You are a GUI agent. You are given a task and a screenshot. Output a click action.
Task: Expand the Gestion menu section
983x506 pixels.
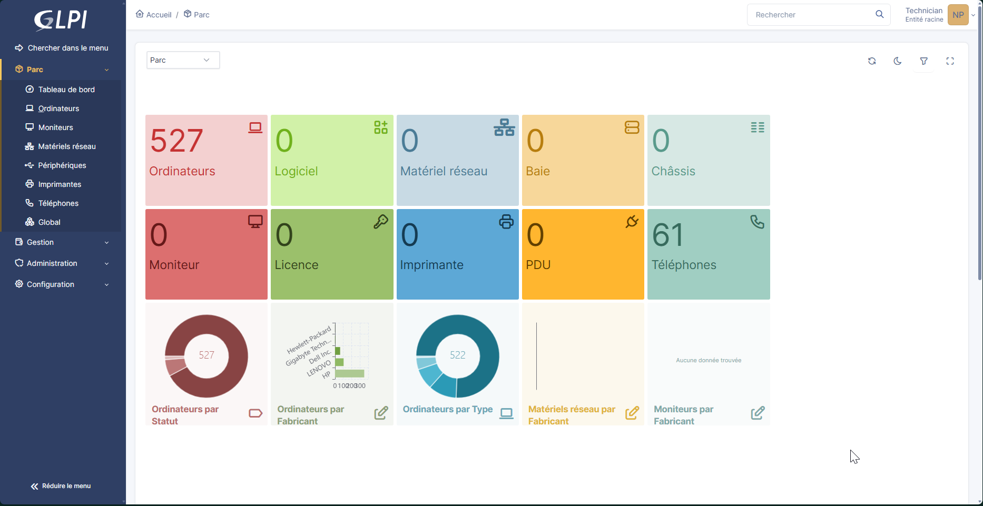click(62, 242)
